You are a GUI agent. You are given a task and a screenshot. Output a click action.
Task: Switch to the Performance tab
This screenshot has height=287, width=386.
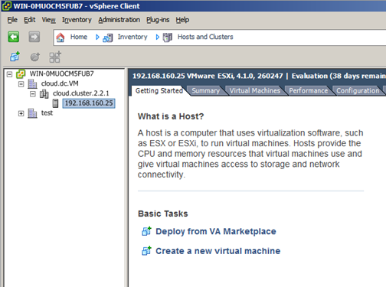pos(309,91)
